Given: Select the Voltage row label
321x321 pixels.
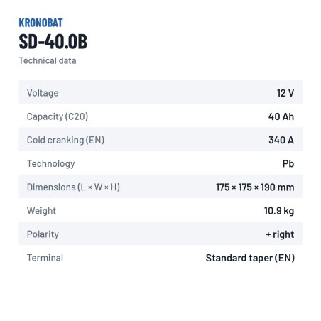Looking at the screenshot, I should (43, 93).
